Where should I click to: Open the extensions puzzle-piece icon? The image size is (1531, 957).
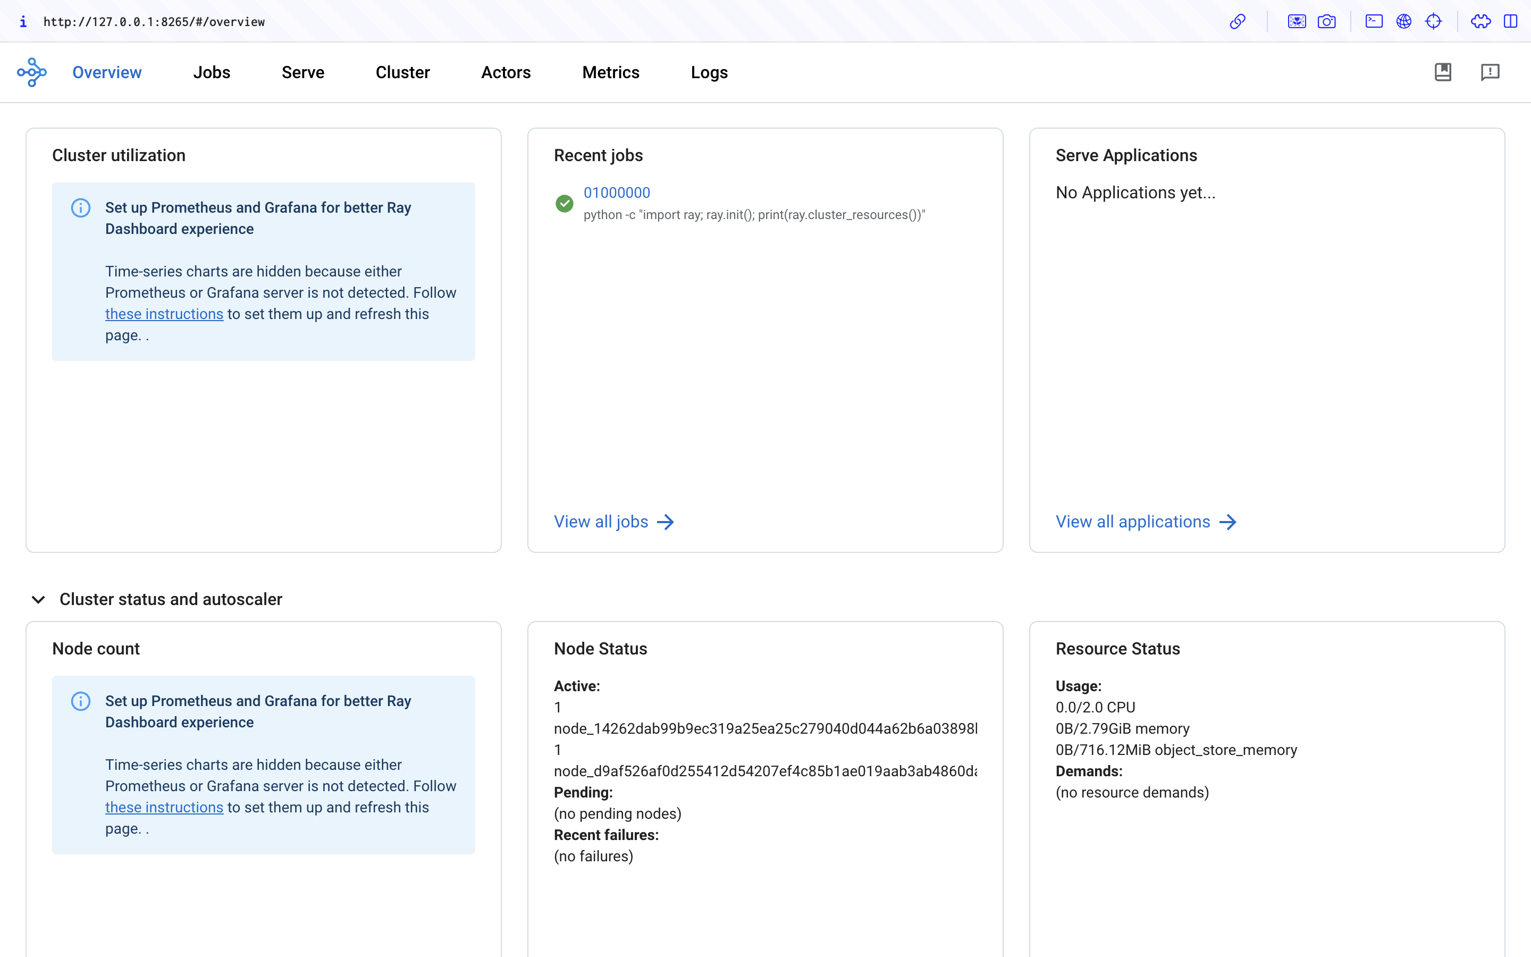(x=1480, y=21)
